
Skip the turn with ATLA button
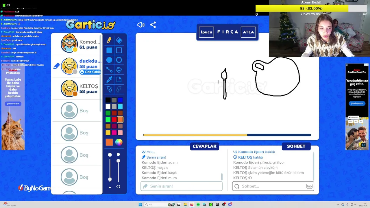pos(248,32)
